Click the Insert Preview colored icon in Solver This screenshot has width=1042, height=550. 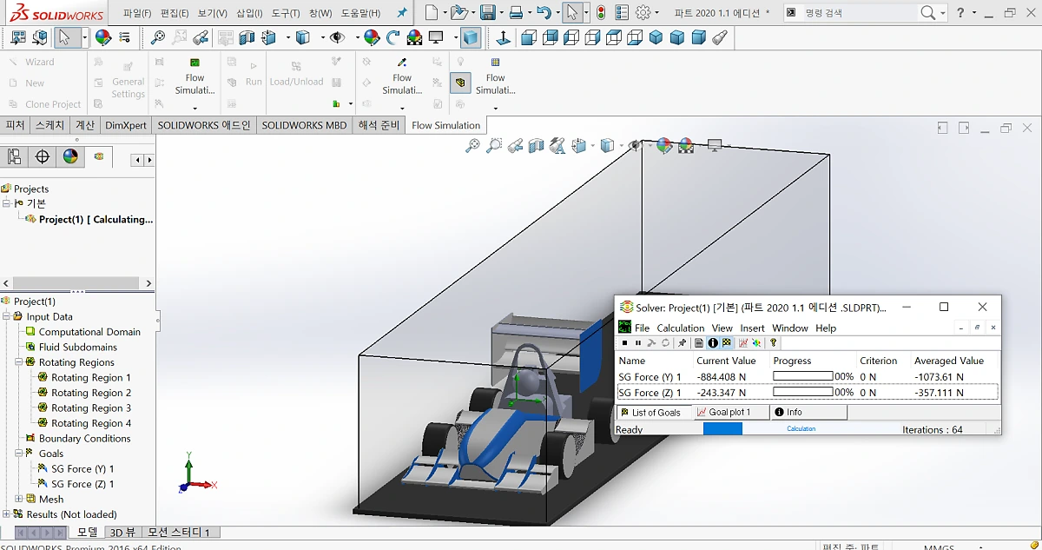[757, 343]
